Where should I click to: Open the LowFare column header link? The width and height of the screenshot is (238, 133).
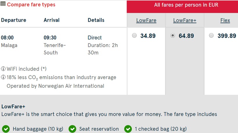pos(146,20)
